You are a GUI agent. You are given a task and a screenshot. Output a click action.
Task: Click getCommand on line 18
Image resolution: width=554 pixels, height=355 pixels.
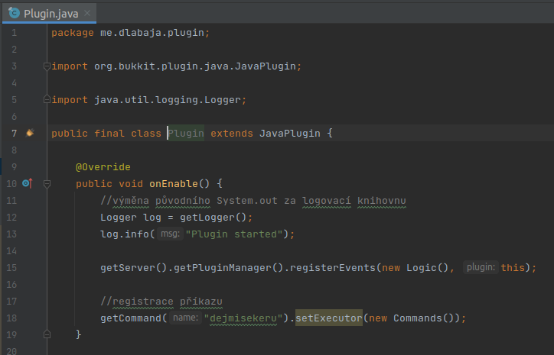(131, 318)
